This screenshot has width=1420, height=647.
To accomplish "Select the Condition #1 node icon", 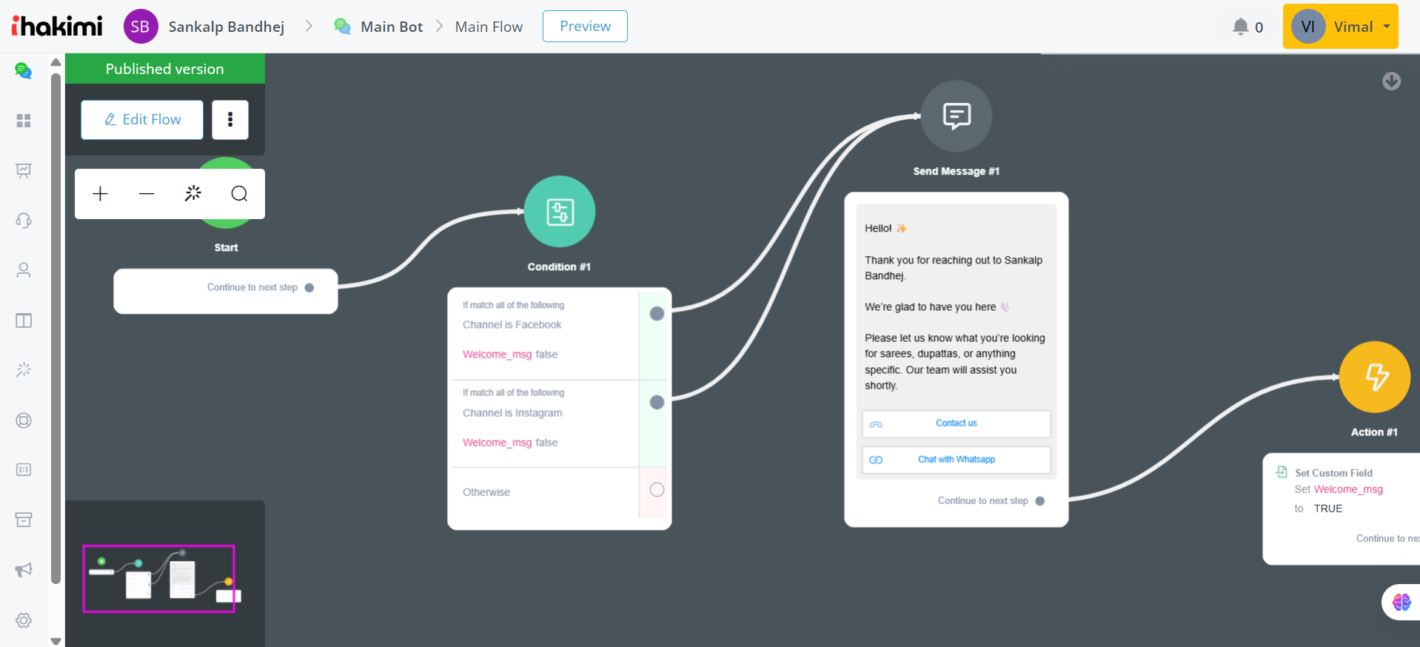I will tap(560, 212).
